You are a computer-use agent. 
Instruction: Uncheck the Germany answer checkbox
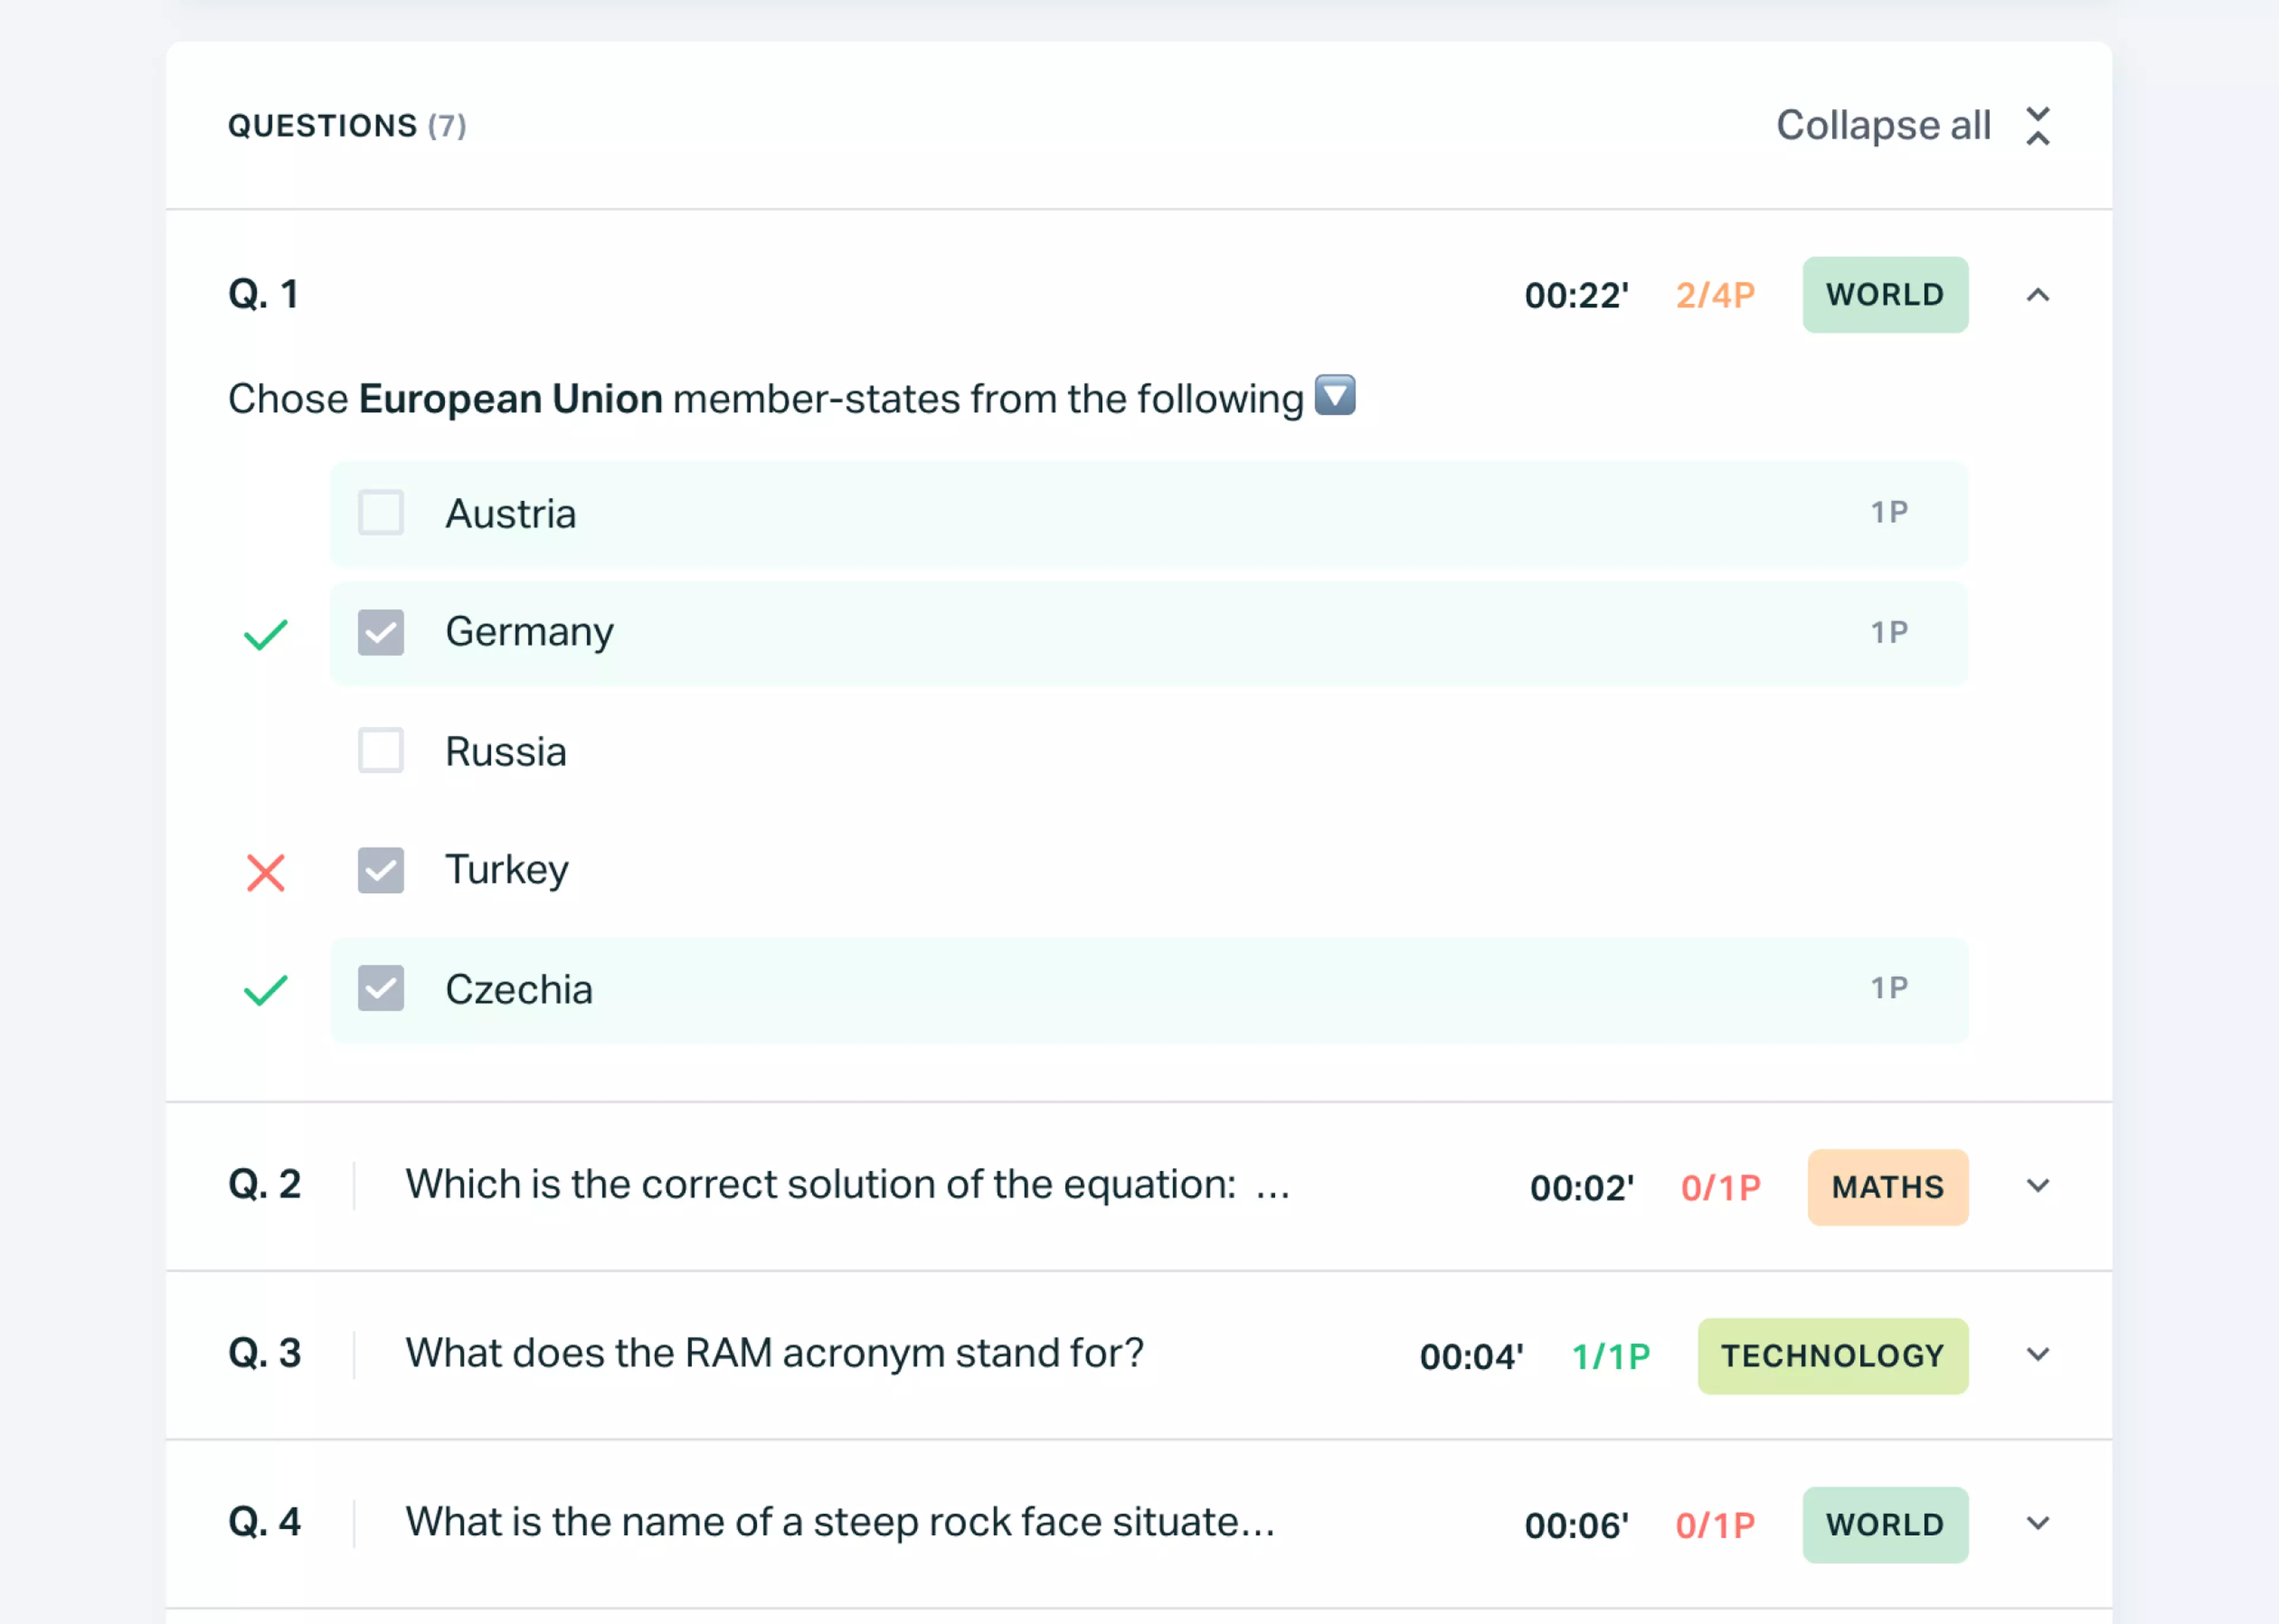[x=382, y=631]
